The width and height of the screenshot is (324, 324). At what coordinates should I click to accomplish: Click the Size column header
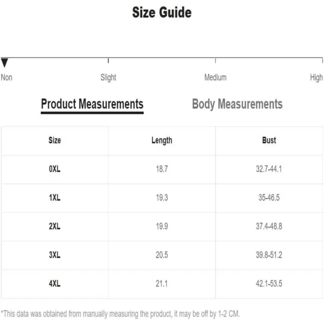coord(55,140)
